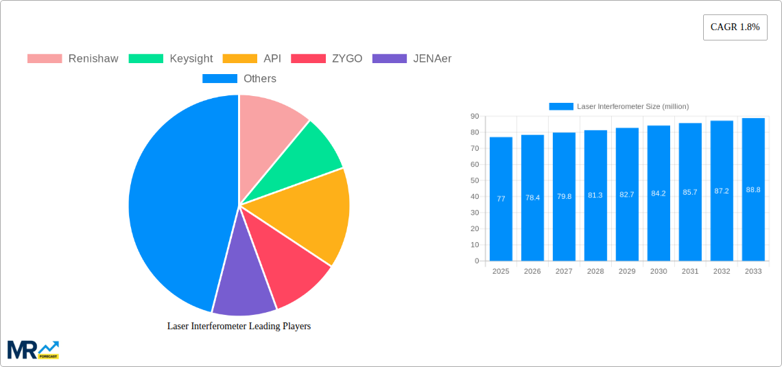Image resolution: width=782 pixels, height=367 pixels.
Task: Toggle Laser Interferometer Size legend swatch
Action: pos(561,107)
